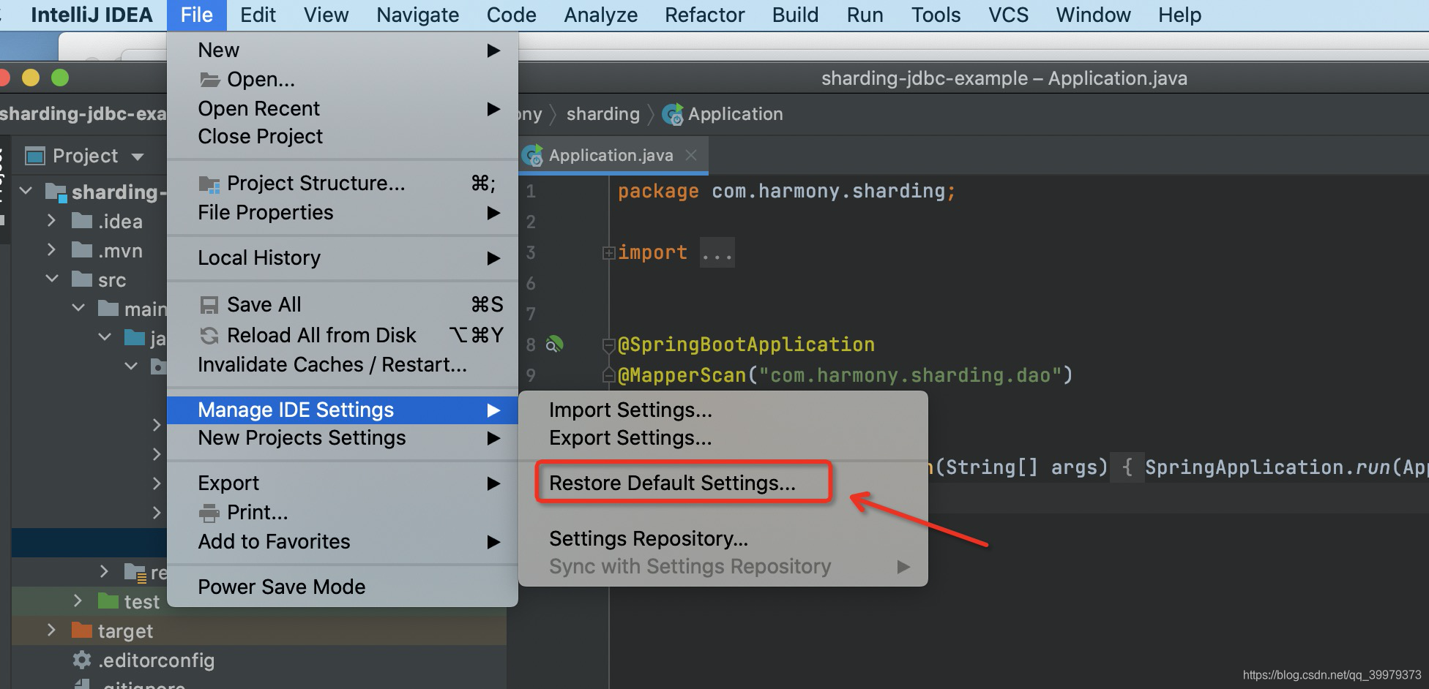Image resolution: width=1429 pixels, height=689 pixels.
Task: Open the Refactor menu
Action: tap(705, 15)
